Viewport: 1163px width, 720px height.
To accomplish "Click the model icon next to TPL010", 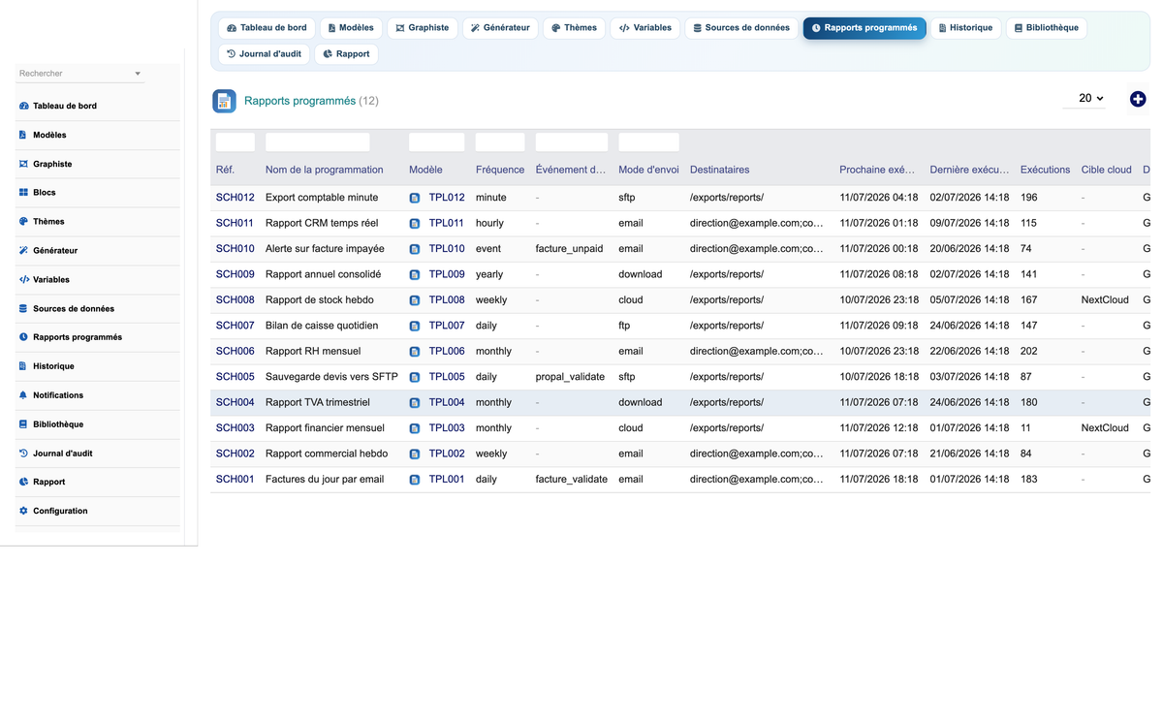I will [x=415, y=249].
